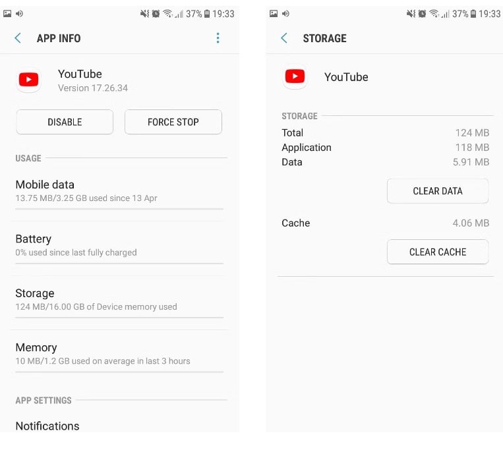Clear YouTube cache
Screen dimensions: 503x456
point(438,252)
